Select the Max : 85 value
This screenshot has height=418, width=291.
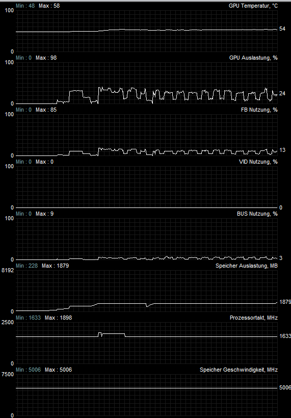pos(46,110)
